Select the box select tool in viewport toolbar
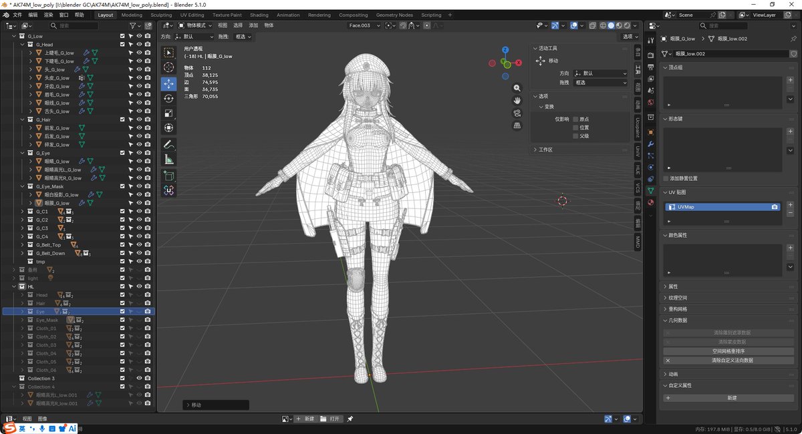The height and width of the screenshot is (434, 802). (168, 53)
